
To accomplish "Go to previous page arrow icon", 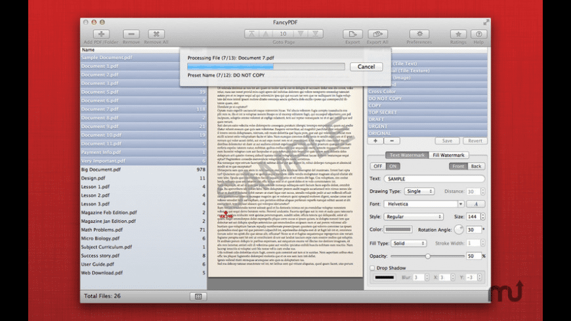I will 266,34.
